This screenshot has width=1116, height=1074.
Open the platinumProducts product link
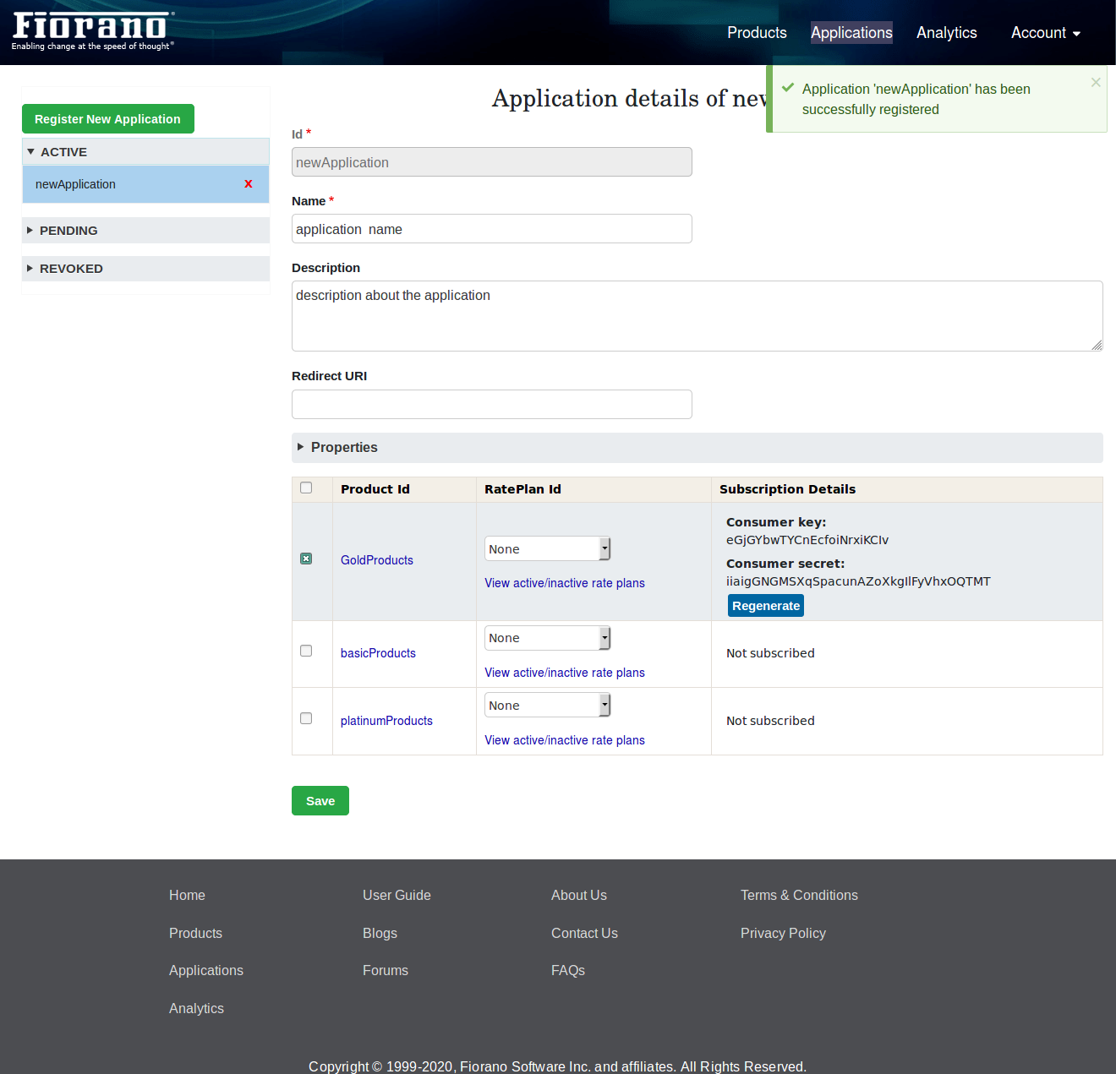(x=386, y=721)
